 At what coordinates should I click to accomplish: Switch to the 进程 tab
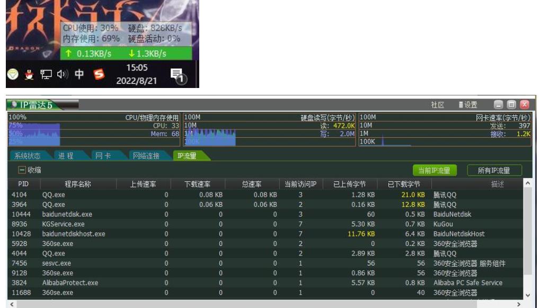point(66,156)
